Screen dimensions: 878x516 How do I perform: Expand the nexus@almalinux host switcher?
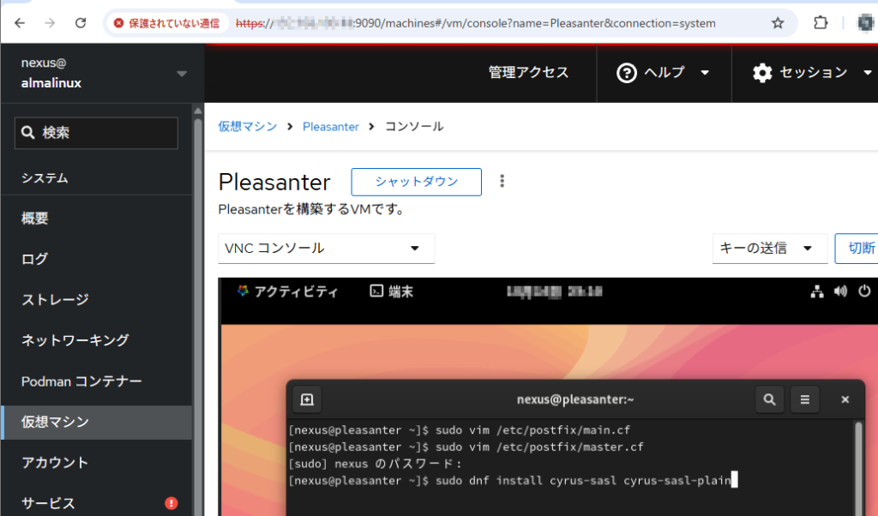coord(181,74)
